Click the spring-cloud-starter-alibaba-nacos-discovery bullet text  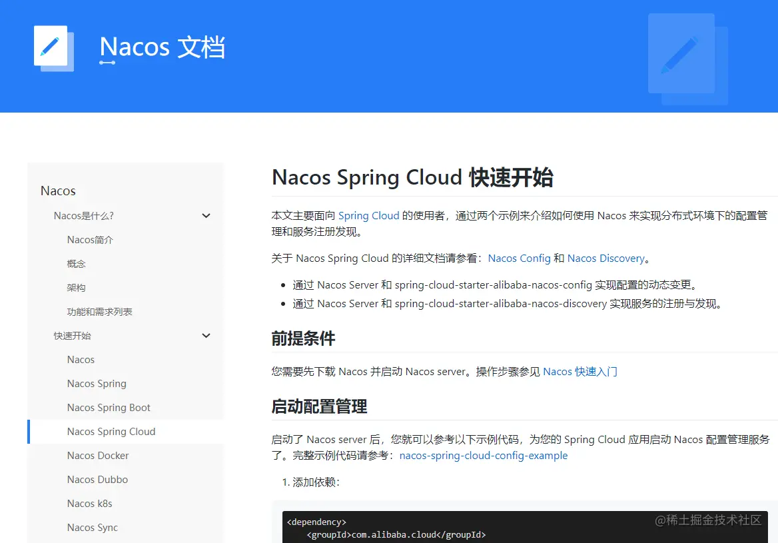[x=507, y=304]
